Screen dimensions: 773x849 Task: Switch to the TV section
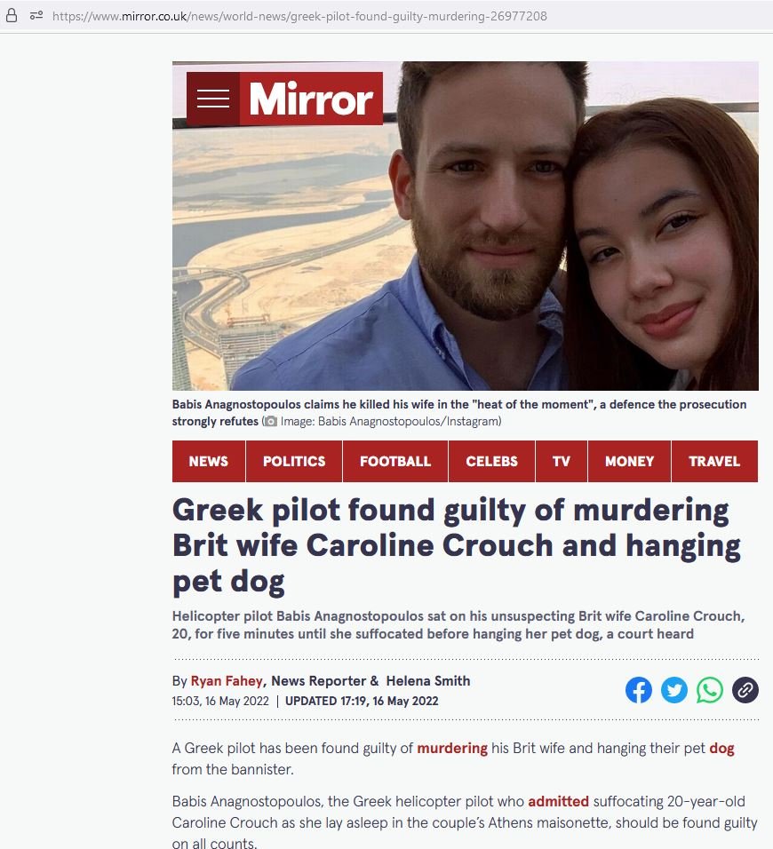click(562, 461)
